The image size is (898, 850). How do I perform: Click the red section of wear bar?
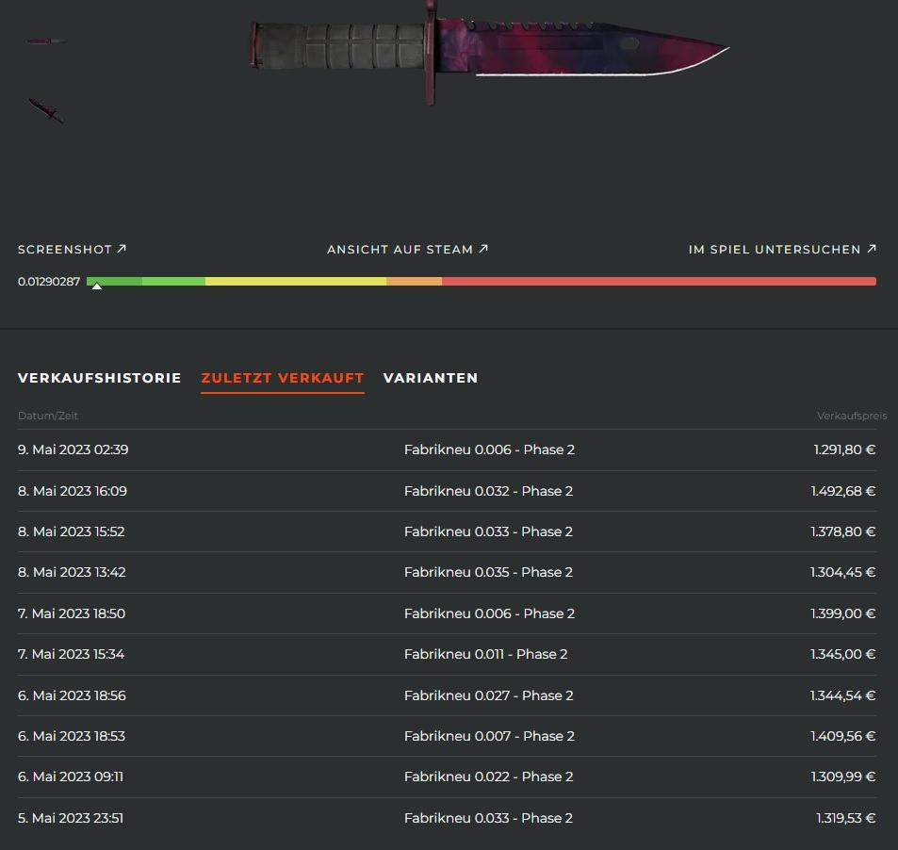click(x=660, y=281)
